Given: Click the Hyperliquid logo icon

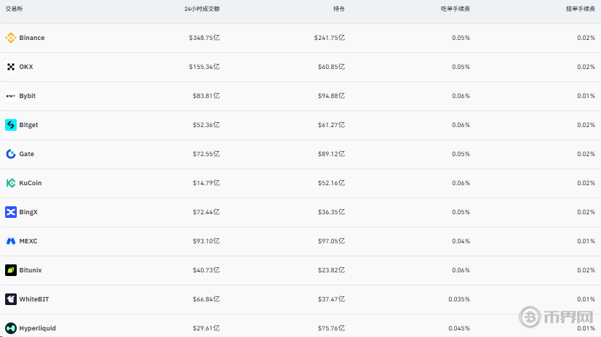Looking at the screenshot, I should pos(11,328).
